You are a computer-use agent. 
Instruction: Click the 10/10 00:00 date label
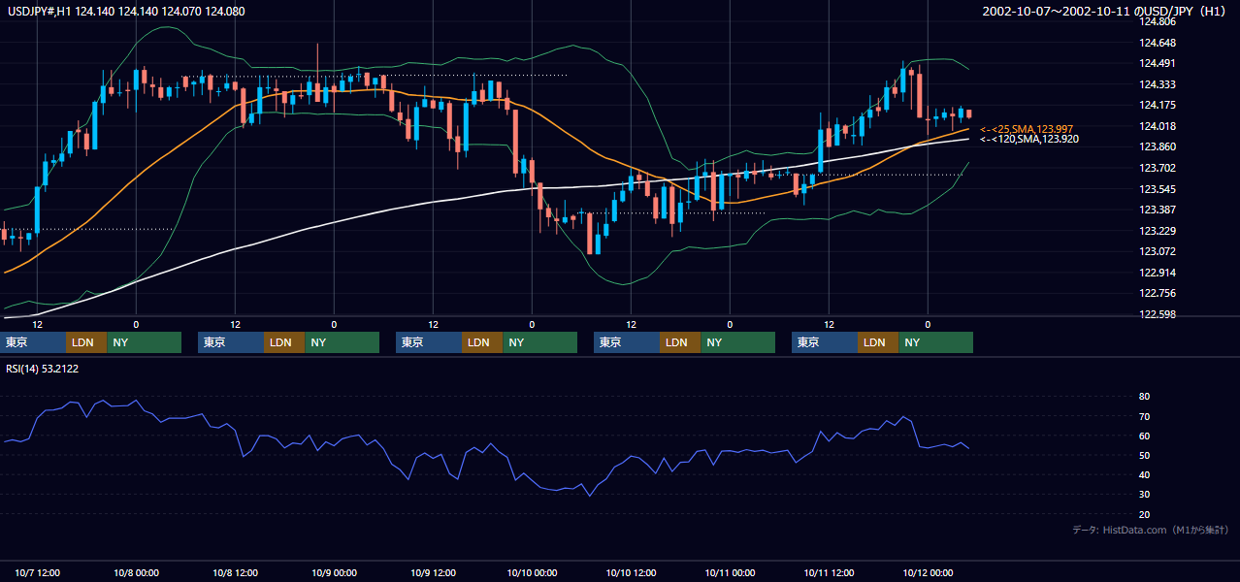[x=532, y=572]
